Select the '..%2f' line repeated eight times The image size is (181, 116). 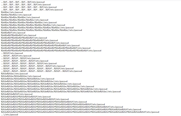pyautogui.click(x=32, y=10)
